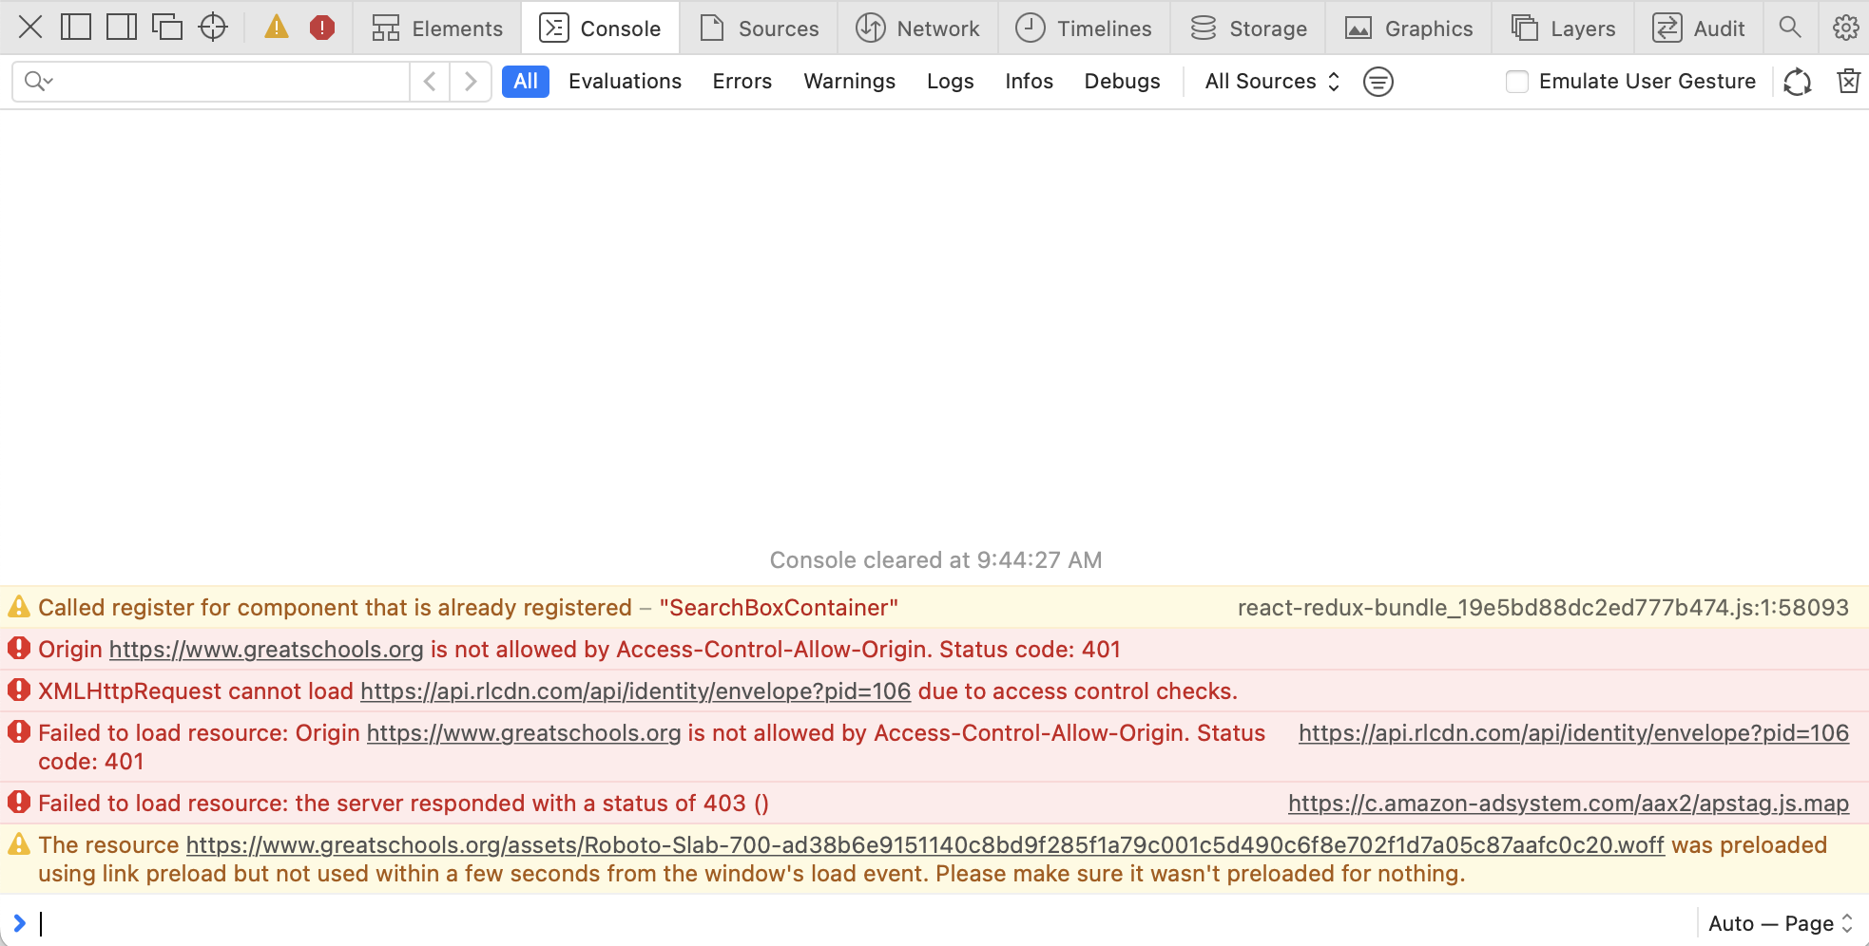Open the api.rlcdn.com source link beside the Failed to load row
This screenshot has height=946, width=1869.
(x=1573, y=733)
